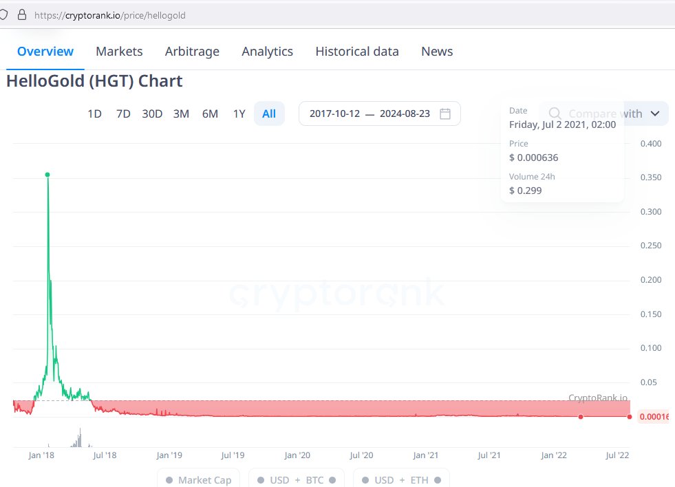Click the Jul '20 axis label
The width and height of the screenshot is (675, 487).
(361, 455)
